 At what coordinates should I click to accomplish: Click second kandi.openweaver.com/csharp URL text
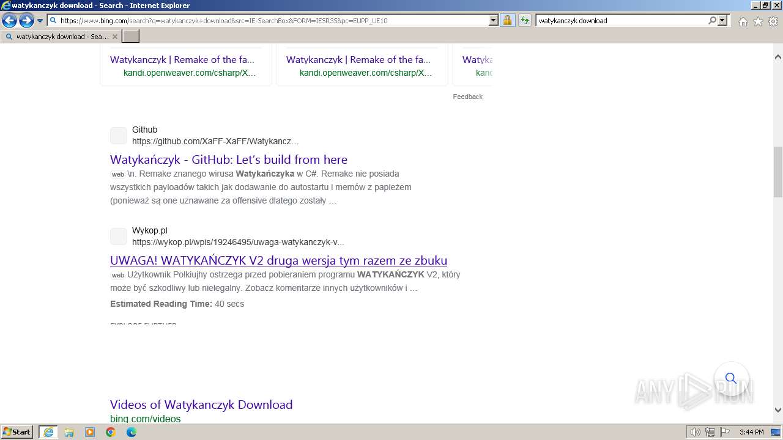[366, 73]
